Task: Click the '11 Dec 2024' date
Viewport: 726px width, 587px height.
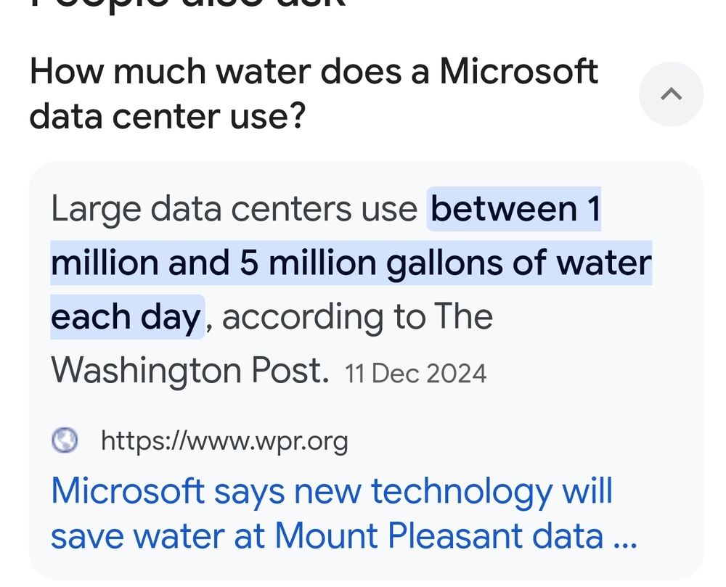Action: [415, 374]
